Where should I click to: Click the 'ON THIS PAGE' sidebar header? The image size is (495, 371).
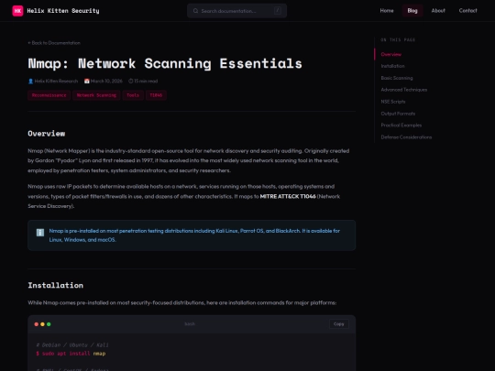pyautogui.click(x=398, y=39)
